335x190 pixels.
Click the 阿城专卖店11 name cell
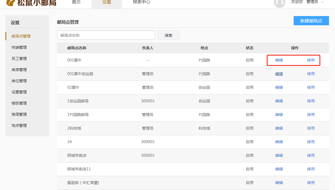(79, 169)
